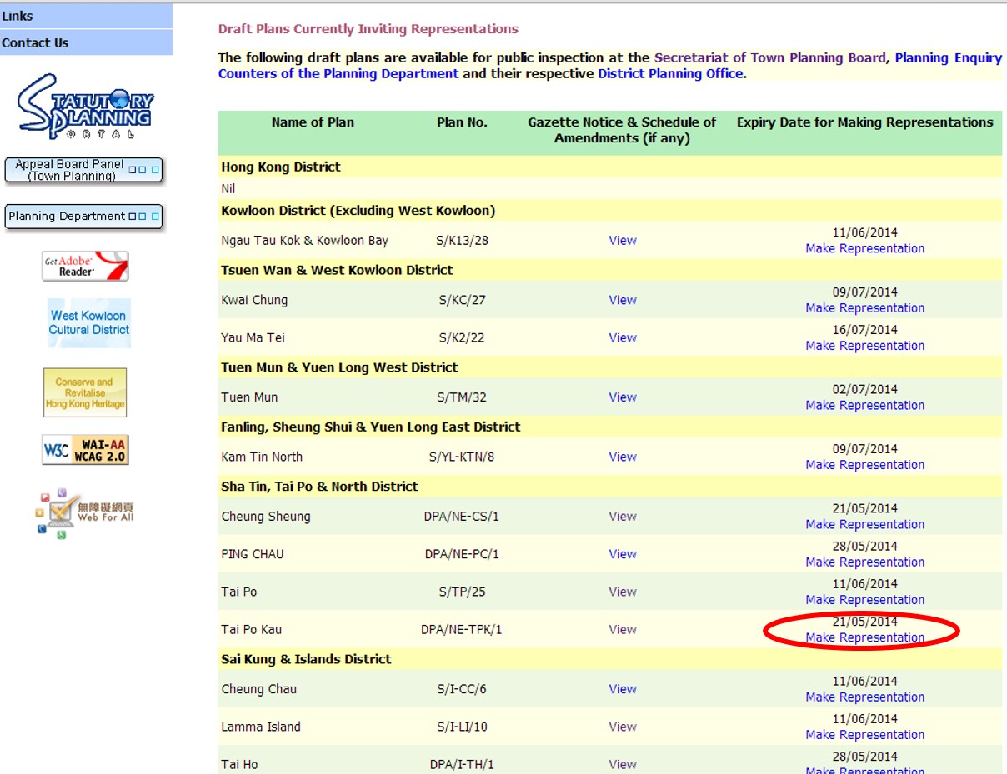
Task: Make Representation for Tuen Mun plan
Action: pos(864,405)
